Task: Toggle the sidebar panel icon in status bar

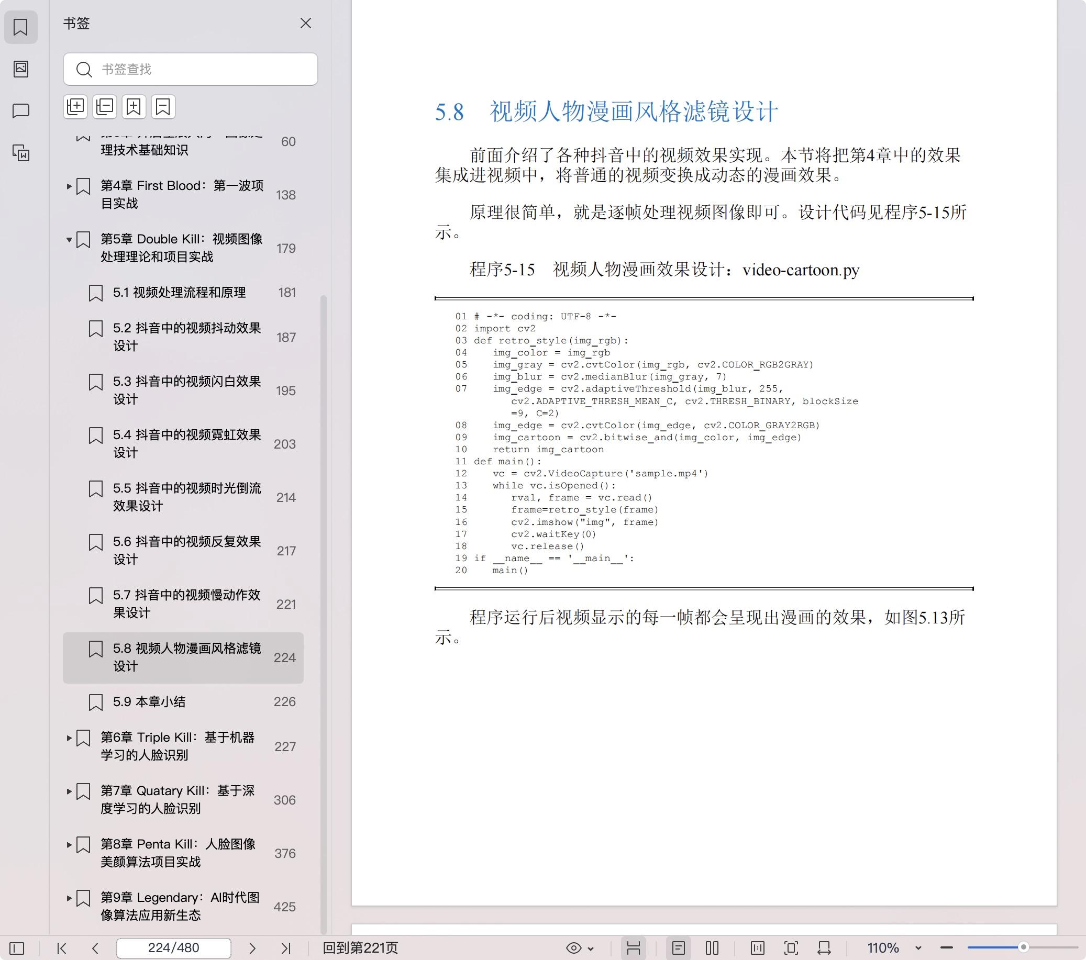Action: tap(17, 948)
